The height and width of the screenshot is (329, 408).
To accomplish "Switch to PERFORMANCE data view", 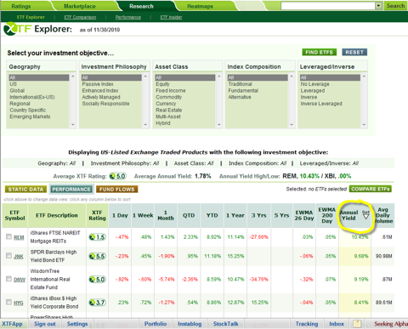I will point(71,190).
